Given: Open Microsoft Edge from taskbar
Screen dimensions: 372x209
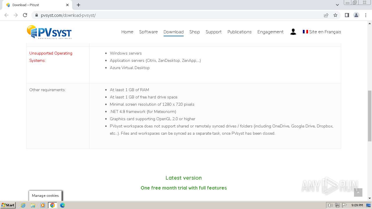Looking at the screenshot, I should 62,205.
